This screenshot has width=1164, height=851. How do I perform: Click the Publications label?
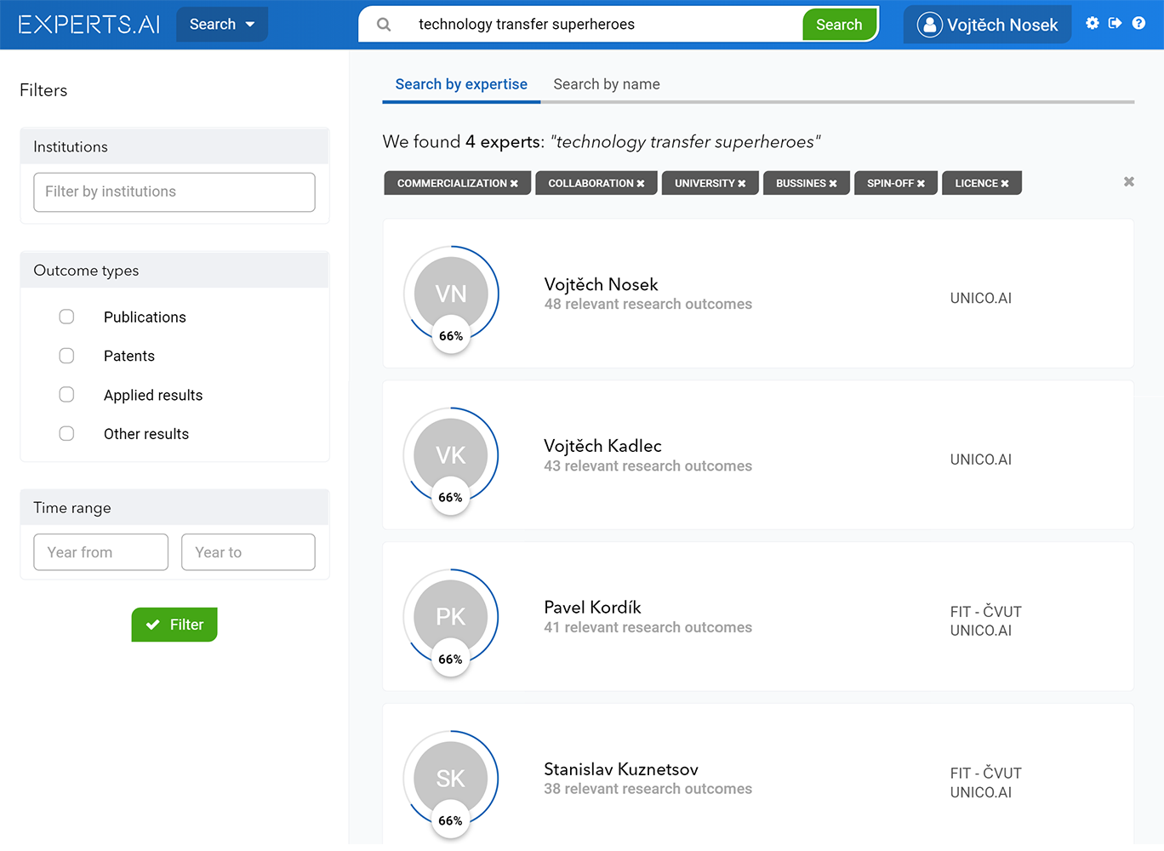click(145, 317)
